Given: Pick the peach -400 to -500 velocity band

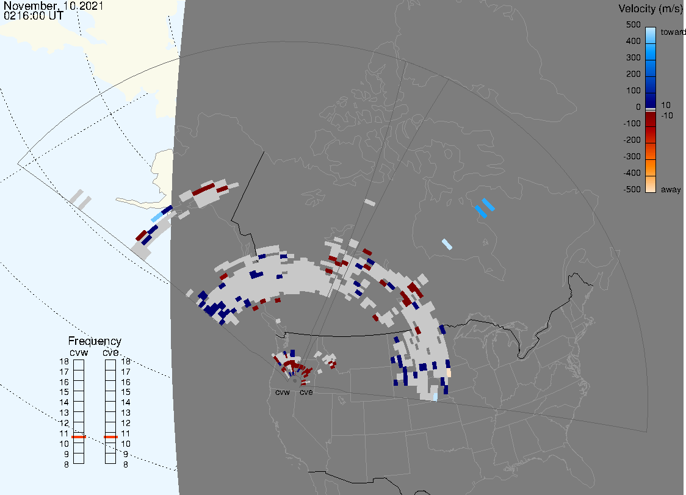Looking at the screenshot, I should 651,184.
